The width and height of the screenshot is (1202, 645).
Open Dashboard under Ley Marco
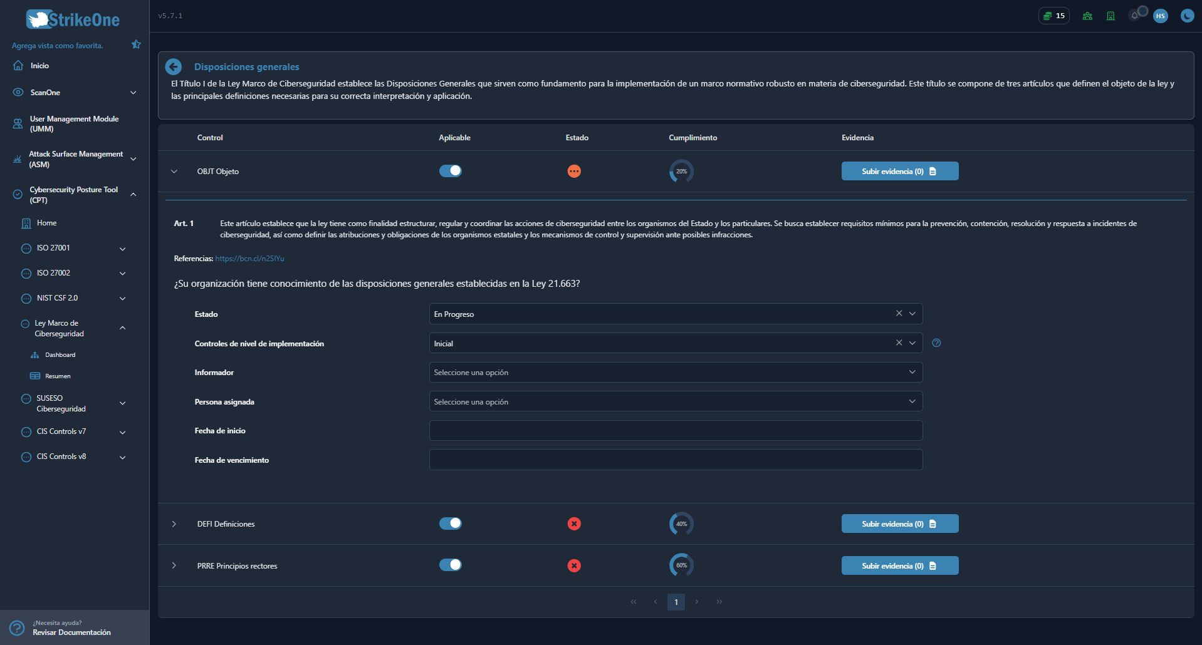[60, 355]
